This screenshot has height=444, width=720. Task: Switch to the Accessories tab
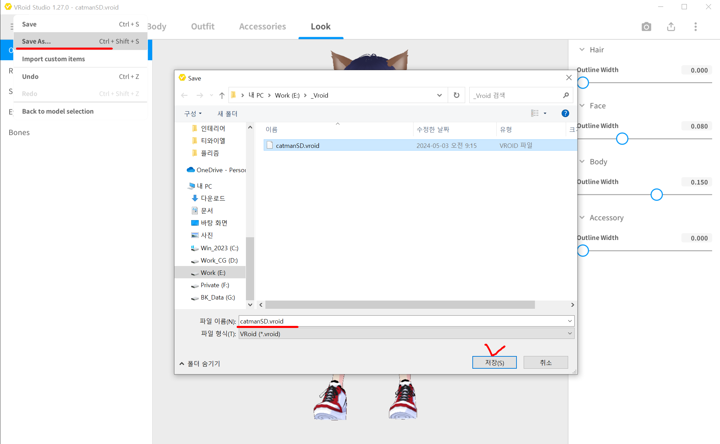tap(262, 27)
